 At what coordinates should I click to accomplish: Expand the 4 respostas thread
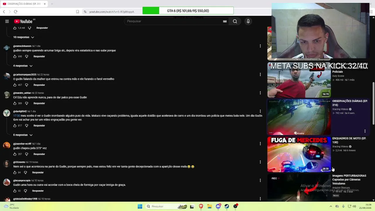coord(23,66)
